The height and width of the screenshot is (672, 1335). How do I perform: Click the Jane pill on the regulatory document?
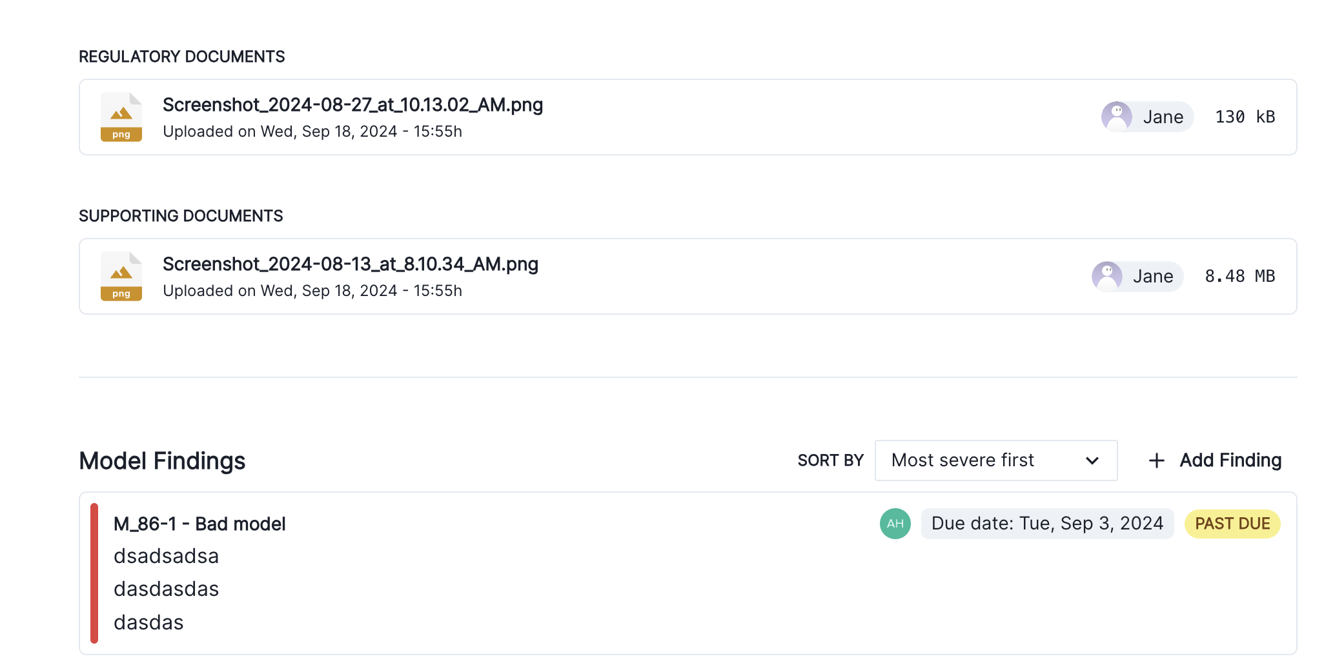point(1147,117)
